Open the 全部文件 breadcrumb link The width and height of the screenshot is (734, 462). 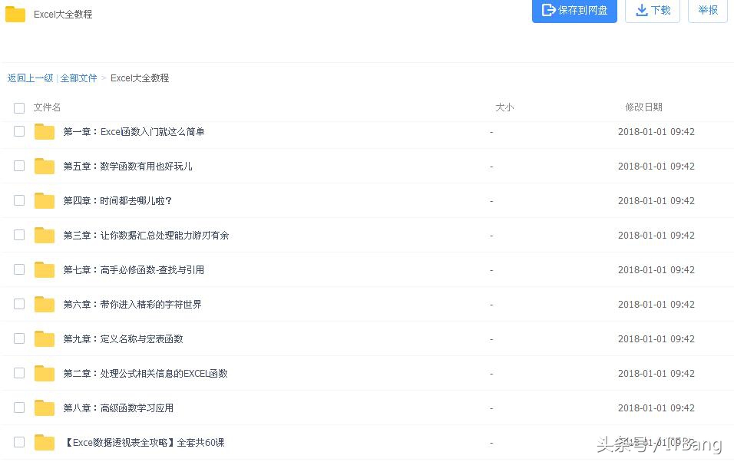(x=78, y=78)
